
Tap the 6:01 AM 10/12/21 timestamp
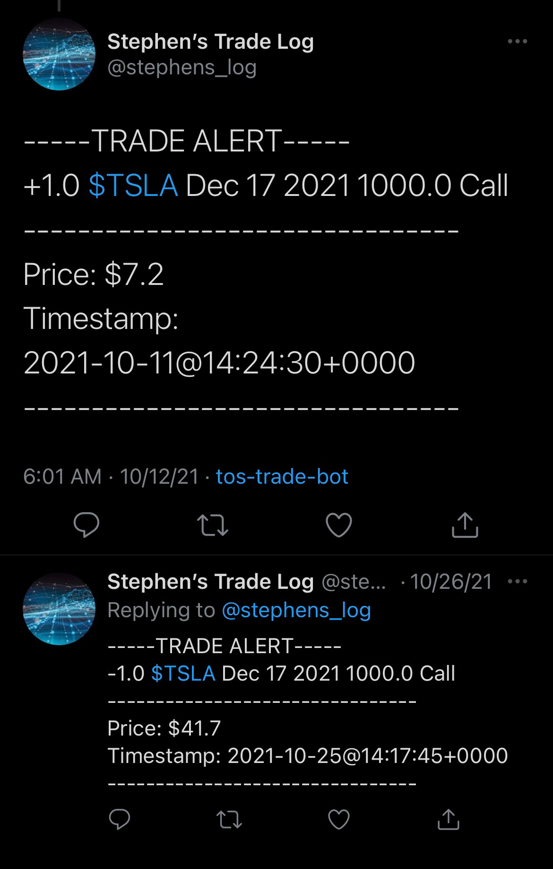click(x=111, y=477)
